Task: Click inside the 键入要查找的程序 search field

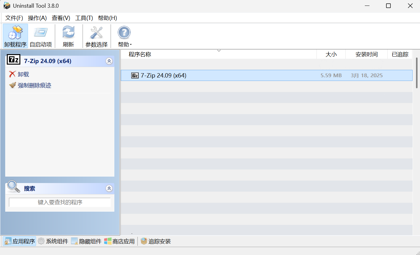Action: [x=59, y=202]
